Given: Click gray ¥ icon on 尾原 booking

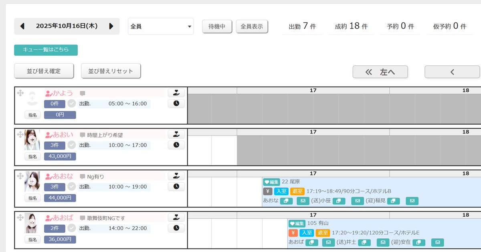Looking at the screenshot, I should (267, 192).
